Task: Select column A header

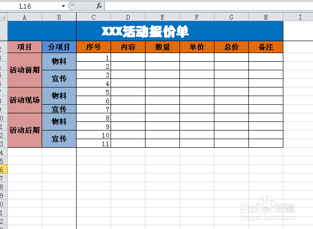Action: 25,17
